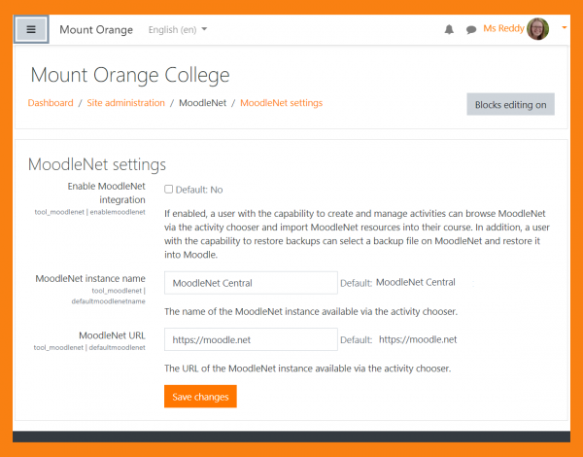Click the Mount Orange College page heading
The height and width of the screenshot is (457, 583).
tap(130, 75)
